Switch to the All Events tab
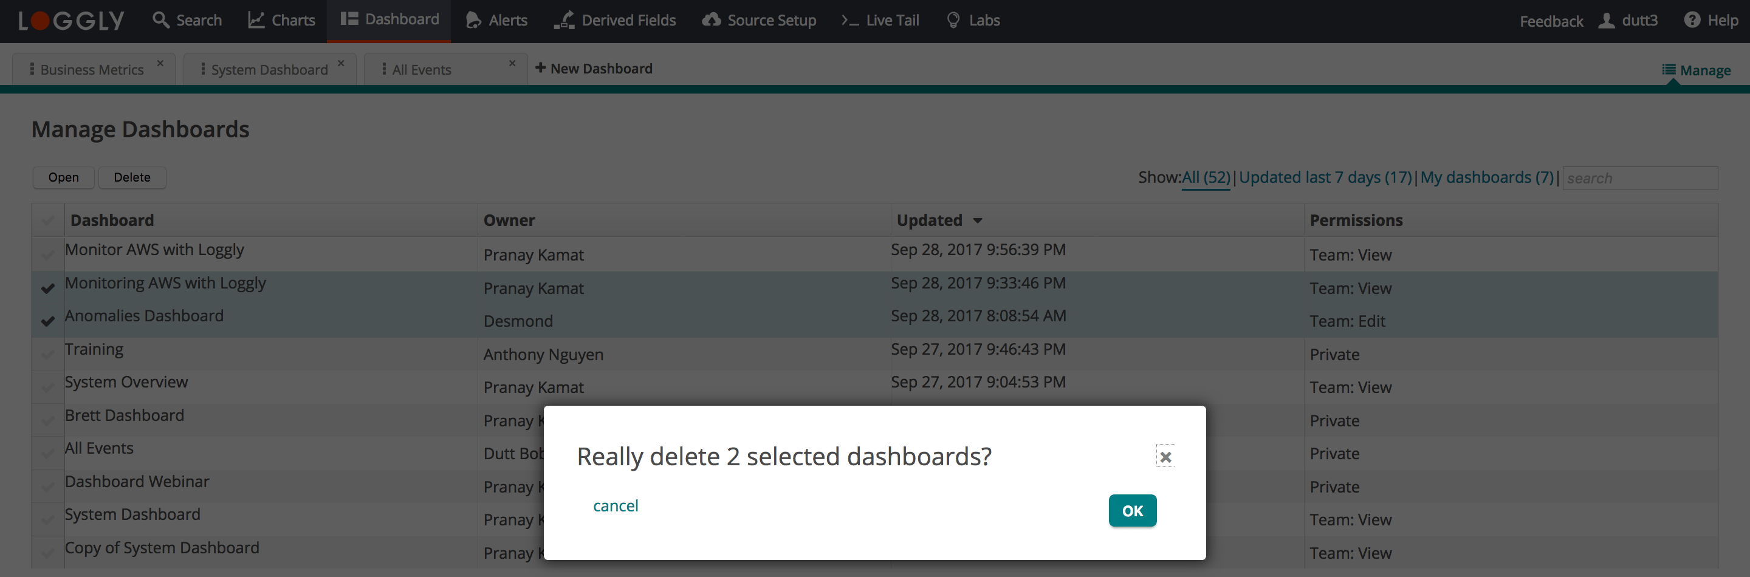The image size is (1750, 577). tap(421, 70)
